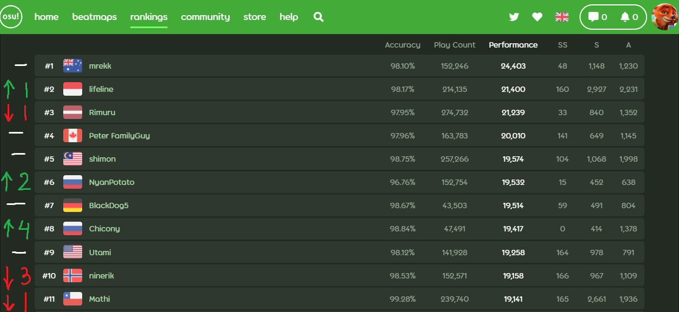Screen dimensions: 679x312
Task: Click US flag next to Utami
Action: click(x=72, y=253)
